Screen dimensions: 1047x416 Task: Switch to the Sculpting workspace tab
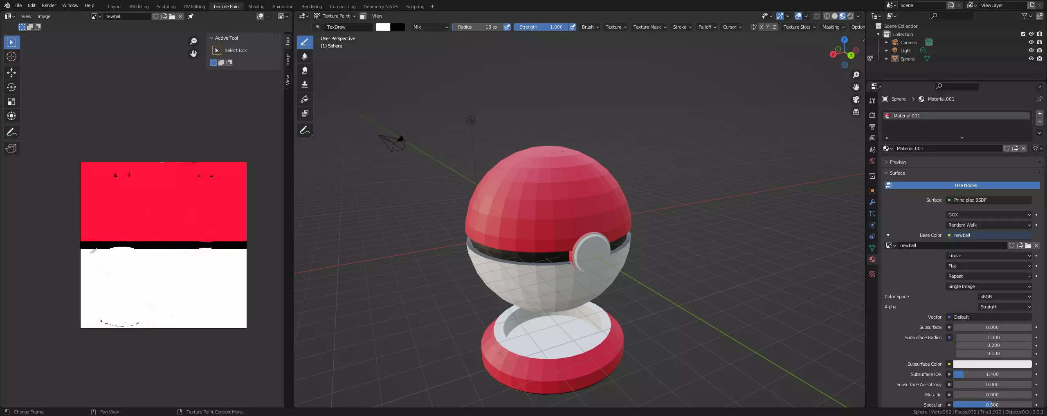pos(166,6)
